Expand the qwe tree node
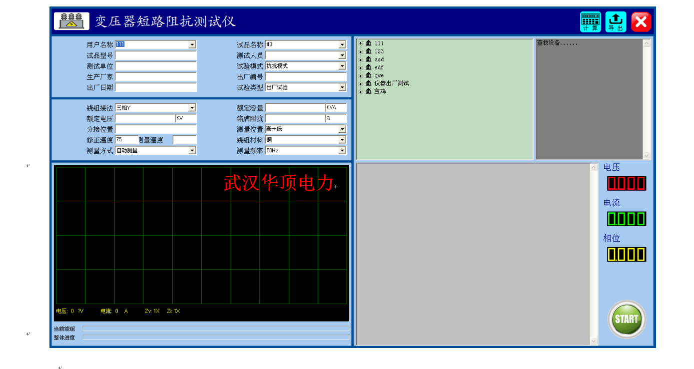The width and height of the screenshot is (694, 369). point(360,76)
